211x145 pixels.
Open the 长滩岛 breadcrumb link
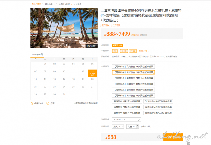(78, 4)
